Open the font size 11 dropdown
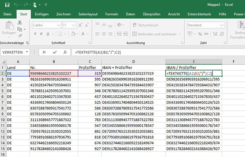The width and height of the screenshot is (245, 157). (x=74, y=25)
